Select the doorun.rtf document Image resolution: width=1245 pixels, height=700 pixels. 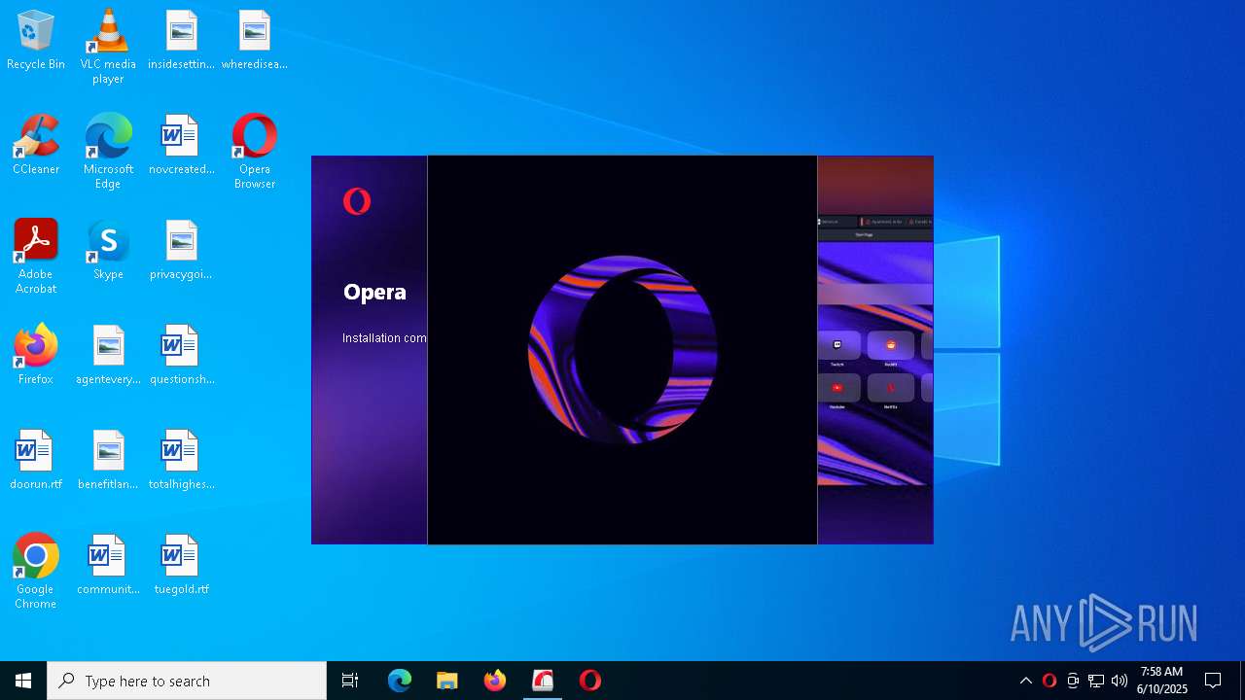point(36,461)
